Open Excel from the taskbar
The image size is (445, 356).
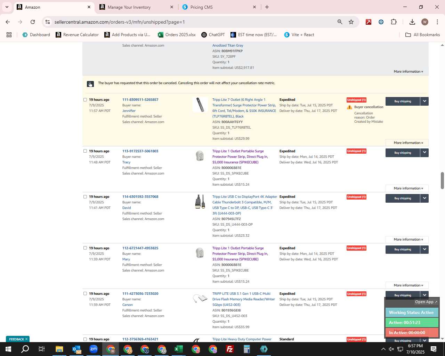click(179, 349)
